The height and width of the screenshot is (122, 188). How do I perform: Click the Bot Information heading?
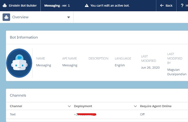pos(24,37)
